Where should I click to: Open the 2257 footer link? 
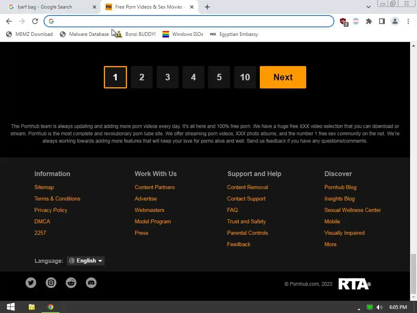click(40, 233)
